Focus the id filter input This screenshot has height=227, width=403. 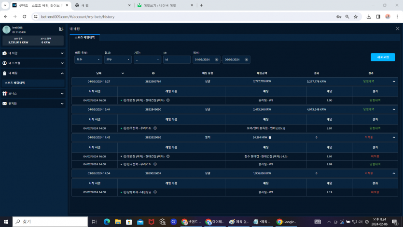click(177, 59)
